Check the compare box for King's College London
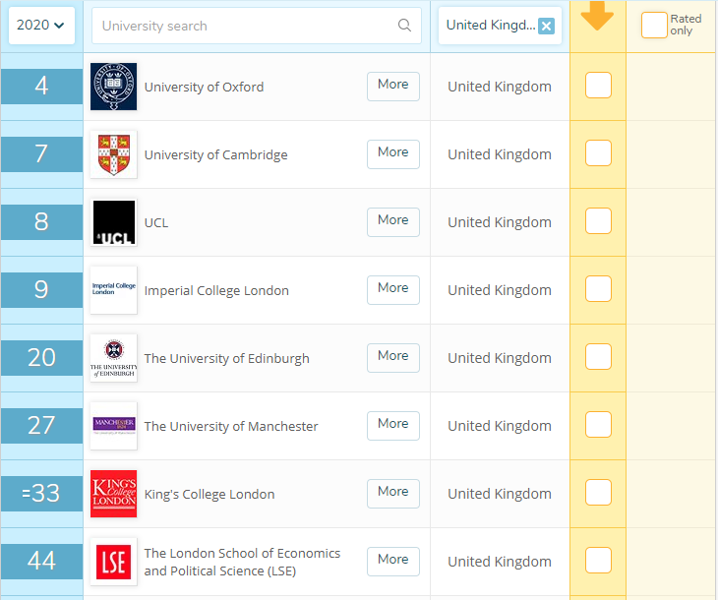The image size is (718, 600). coord(598,493)
